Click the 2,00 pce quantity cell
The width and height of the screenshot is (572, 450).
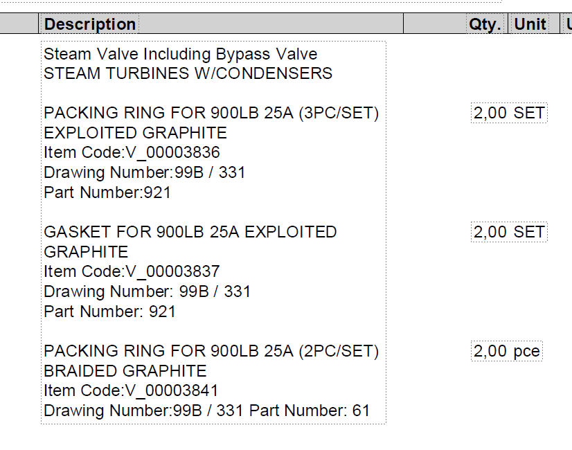(506, 351)
